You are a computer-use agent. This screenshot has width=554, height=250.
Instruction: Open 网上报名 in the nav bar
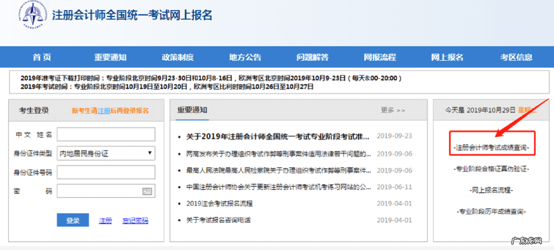[447, 57]
